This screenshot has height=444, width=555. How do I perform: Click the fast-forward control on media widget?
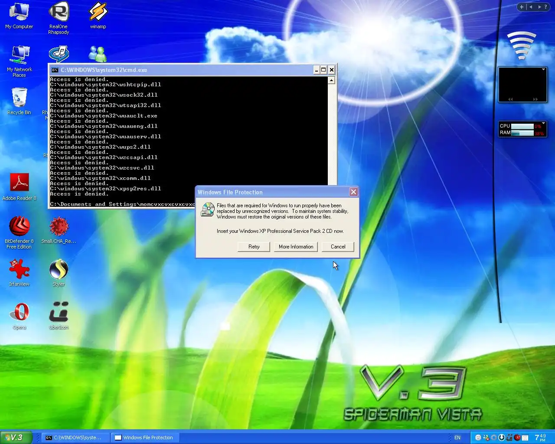click(535, 99)
